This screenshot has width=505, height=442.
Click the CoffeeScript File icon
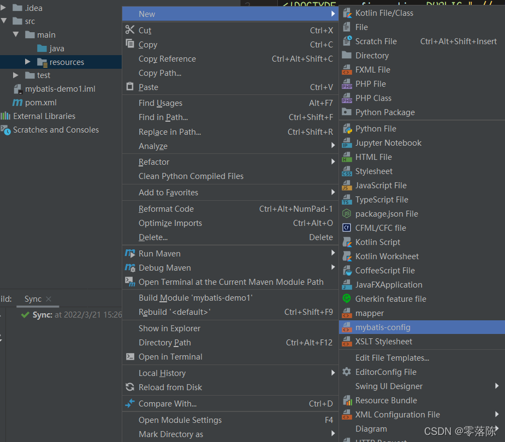[x=347, y=271]
